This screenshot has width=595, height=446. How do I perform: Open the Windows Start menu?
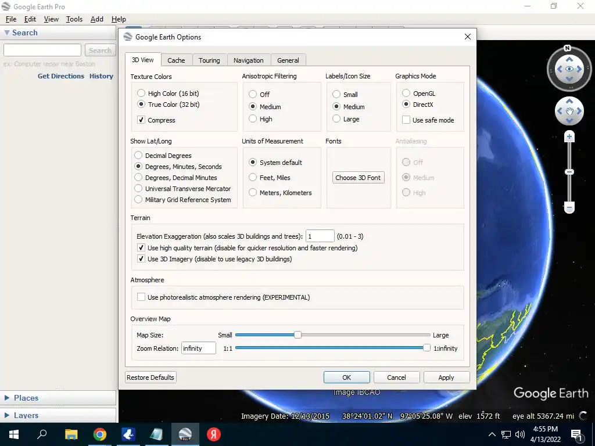pyautogui.click(x=14, y=434)
